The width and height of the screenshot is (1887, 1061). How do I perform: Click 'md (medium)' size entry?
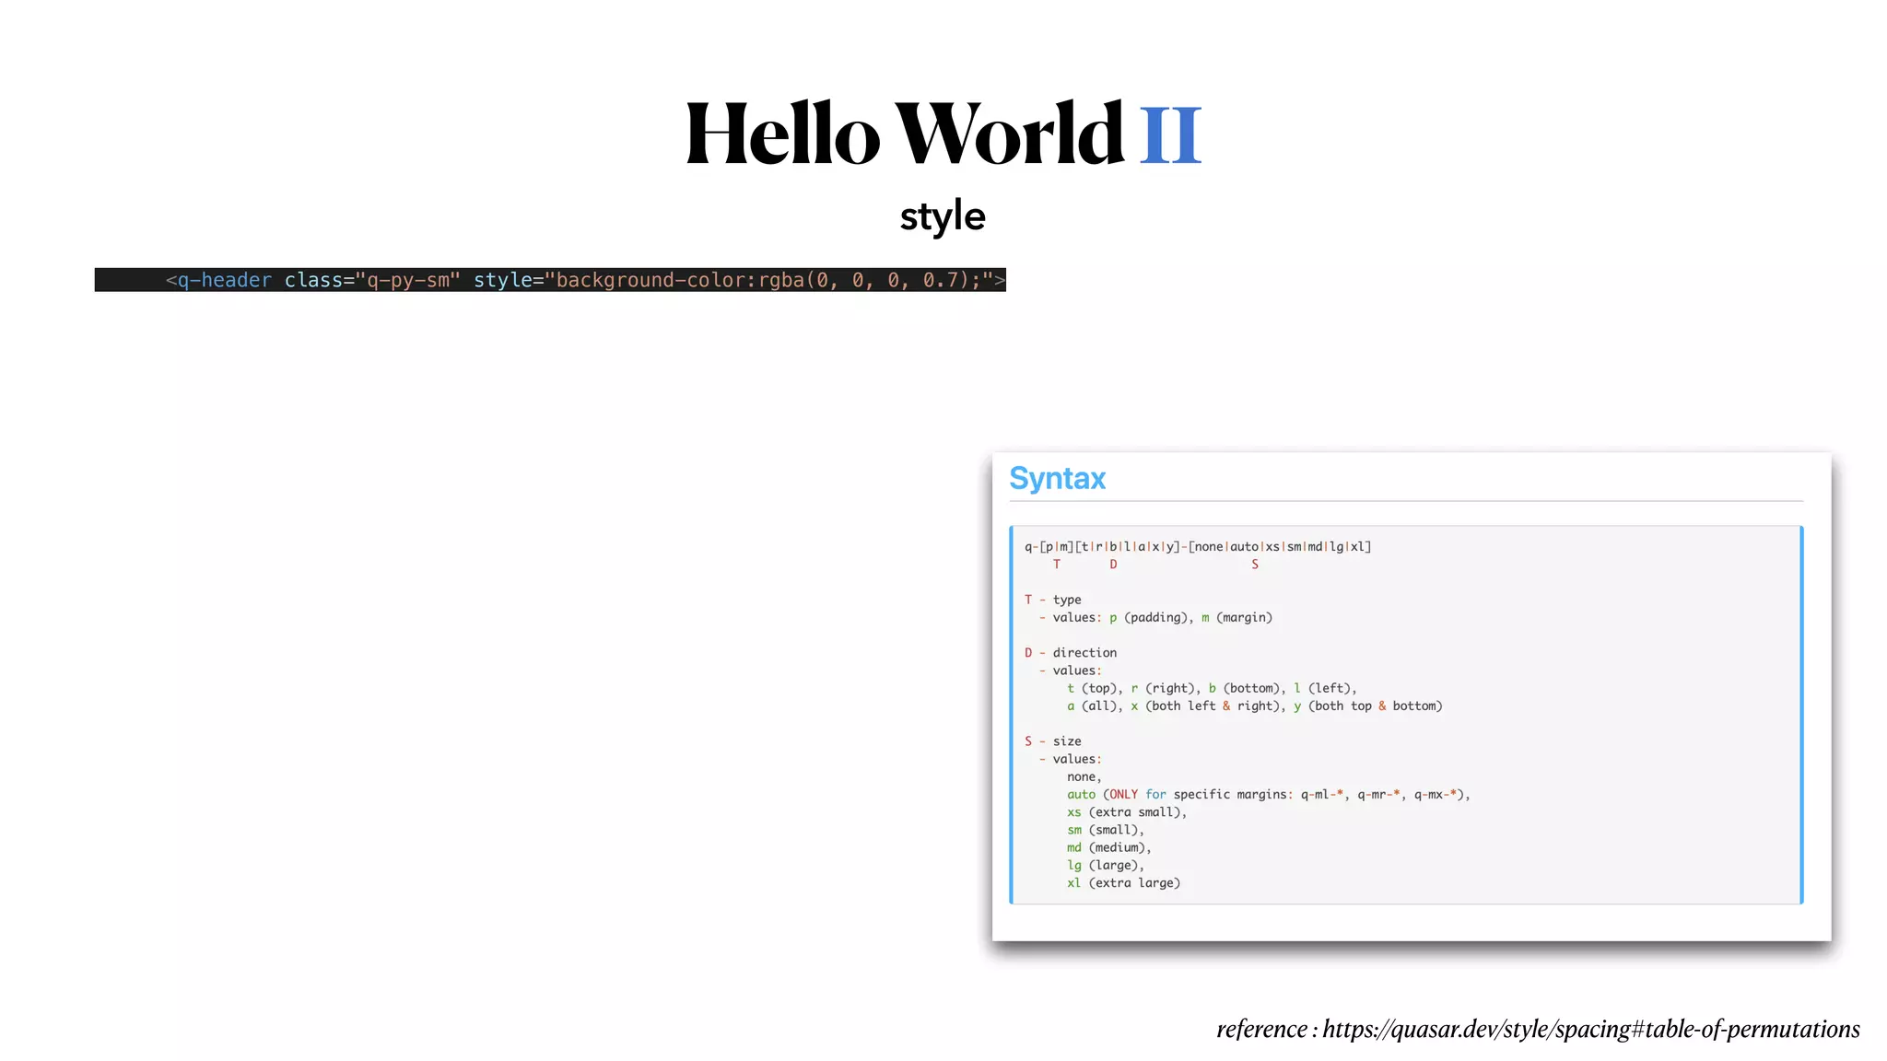[1108, 847]
